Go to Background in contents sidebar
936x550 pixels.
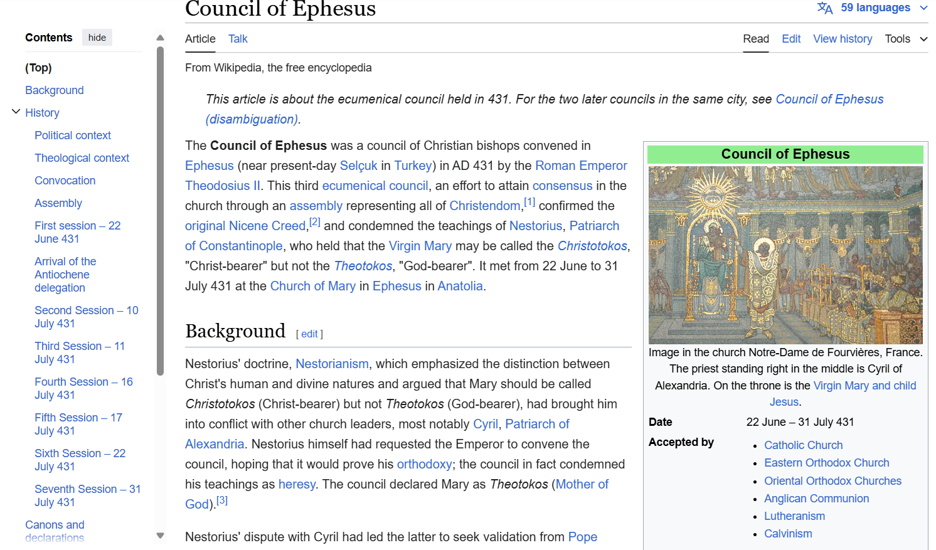pyautogui.click(x=55, y=90)
